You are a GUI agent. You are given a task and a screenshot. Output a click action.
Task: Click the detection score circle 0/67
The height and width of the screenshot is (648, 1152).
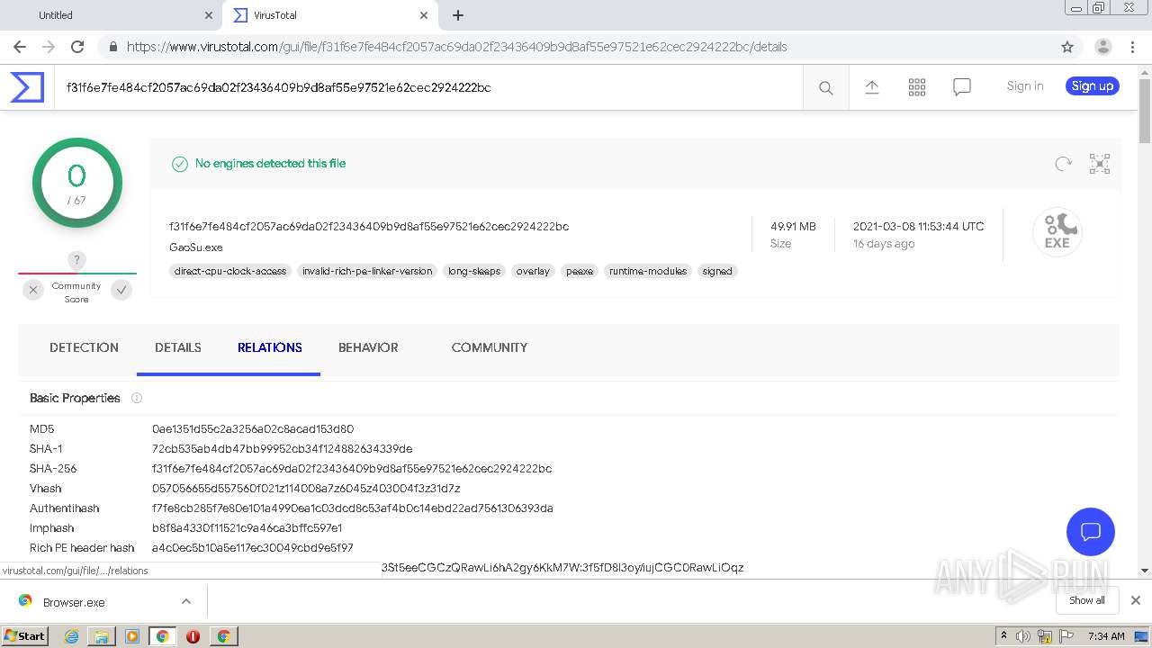(77, 183)
